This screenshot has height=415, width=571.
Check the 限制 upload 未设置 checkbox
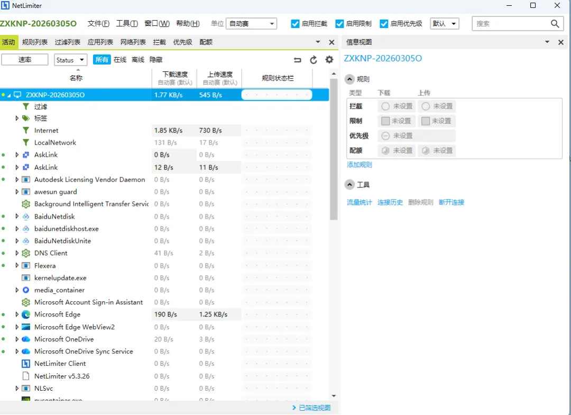425,121
